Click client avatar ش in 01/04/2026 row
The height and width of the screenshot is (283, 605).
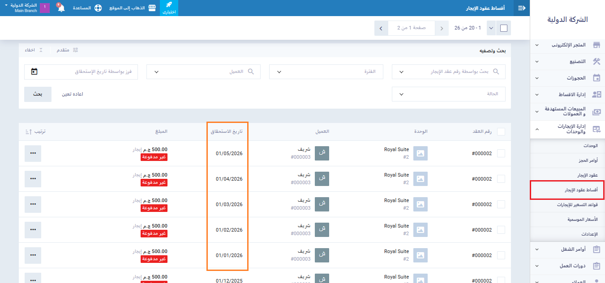point(322,179)
